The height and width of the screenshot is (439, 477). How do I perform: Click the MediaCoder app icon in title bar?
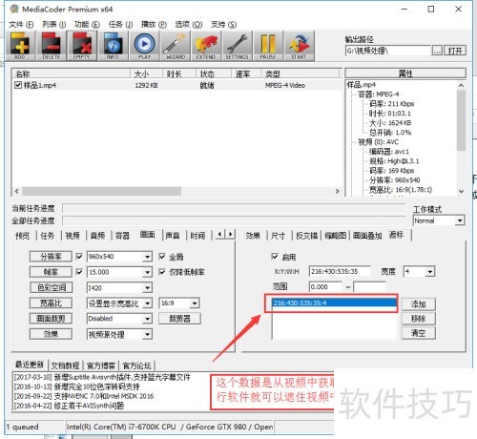tap(14, 9)
